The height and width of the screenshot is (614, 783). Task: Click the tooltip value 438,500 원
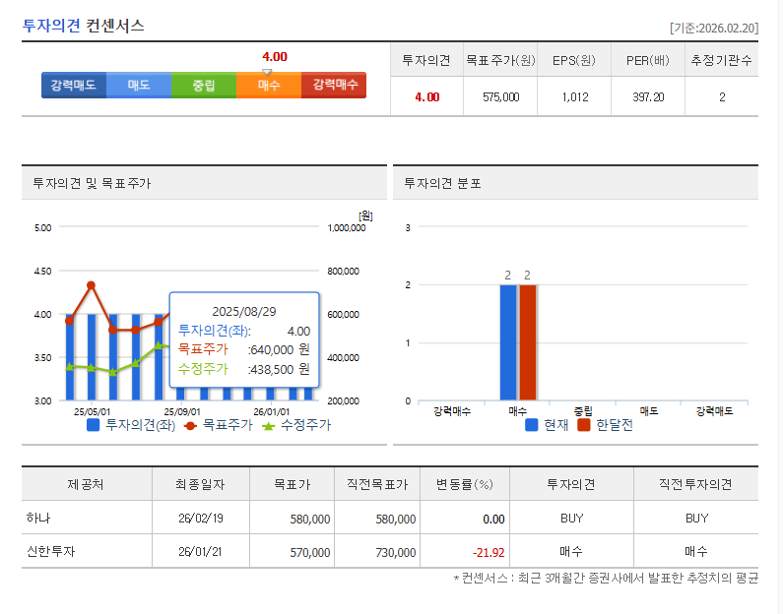[280, 370]
